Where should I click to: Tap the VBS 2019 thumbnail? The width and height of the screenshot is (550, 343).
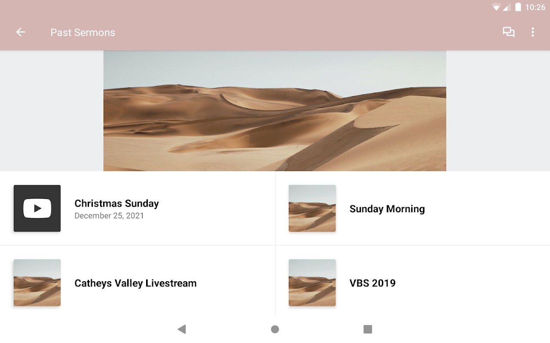(x=312, y=283)
